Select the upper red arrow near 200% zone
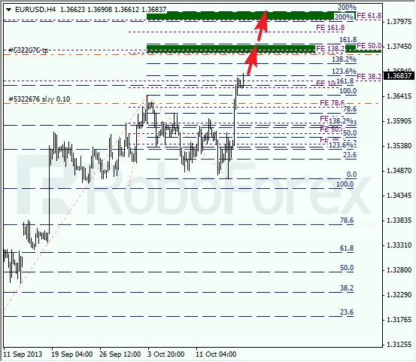 point(261,26)
